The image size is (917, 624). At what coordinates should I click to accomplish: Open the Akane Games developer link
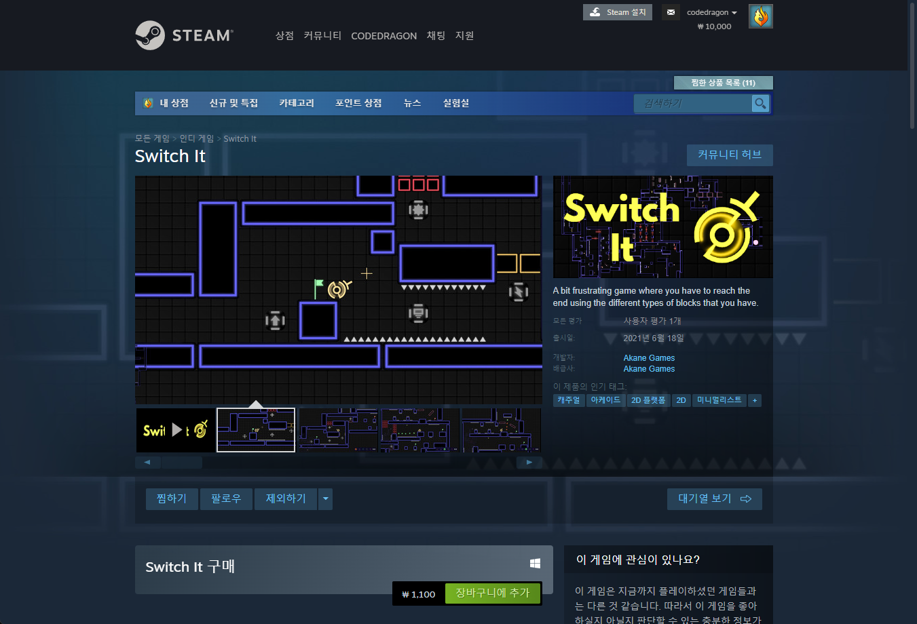coord(649,358)
